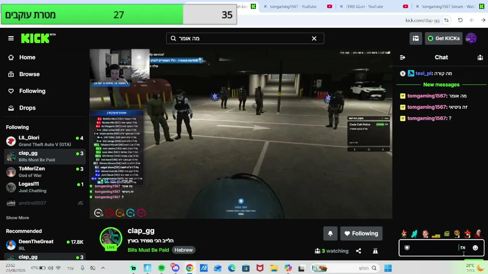Close the tomgaming1567 - YouTube tab
The image size is (488, 274).
(265, 6)
